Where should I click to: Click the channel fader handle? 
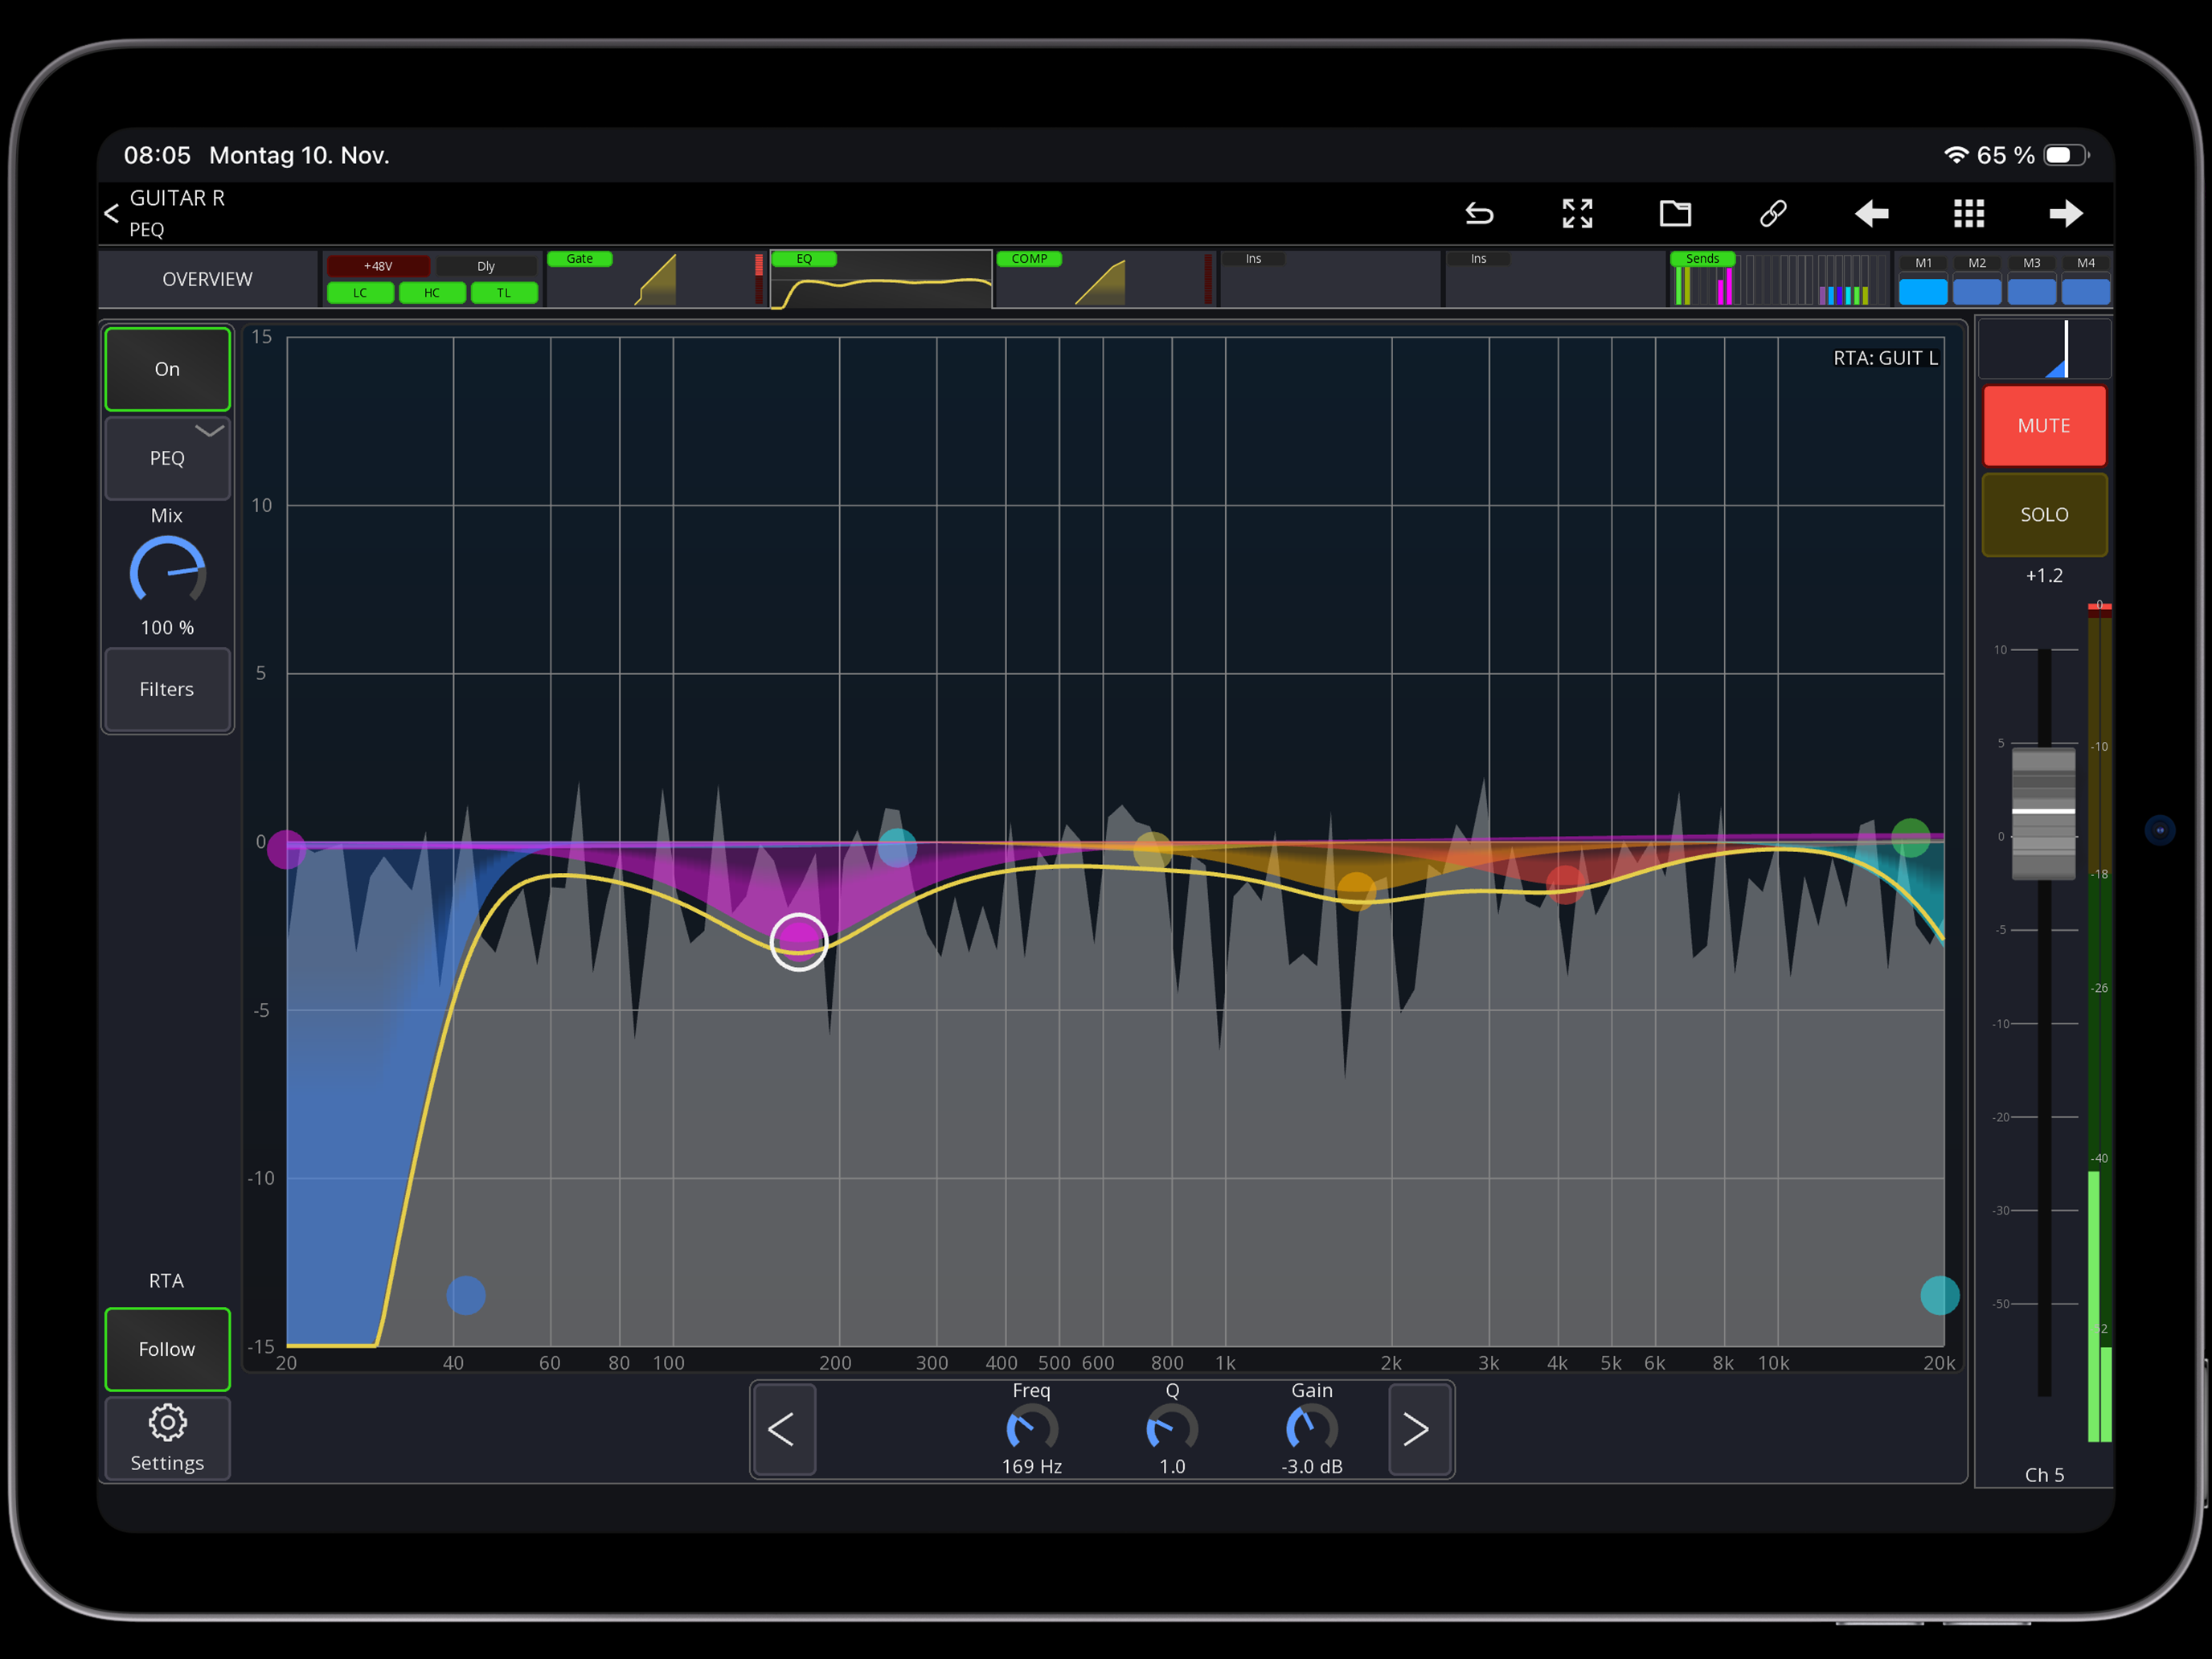pos(2043,812)
